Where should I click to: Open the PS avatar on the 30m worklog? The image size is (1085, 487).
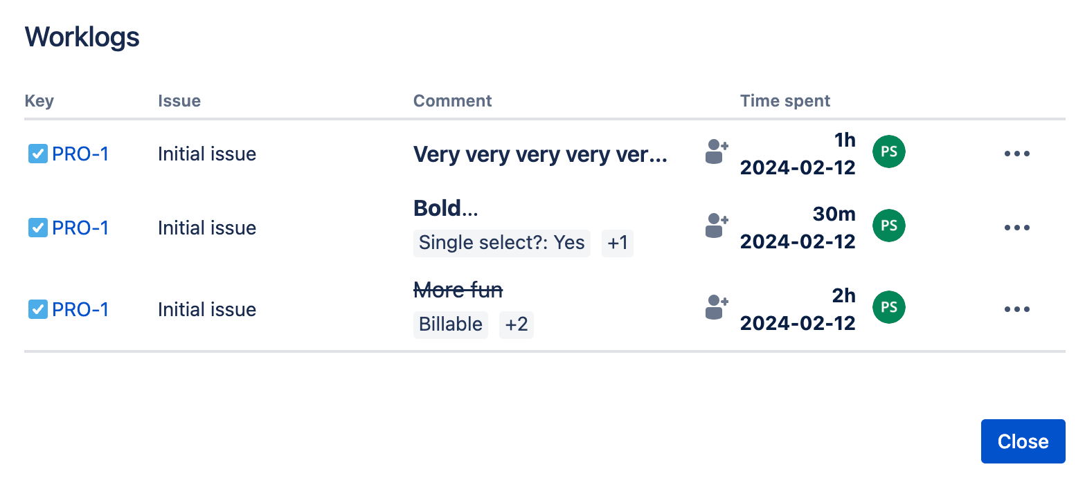(x=888, y=225)
